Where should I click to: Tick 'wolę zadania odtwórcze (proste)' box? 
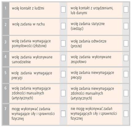[126, 43]
